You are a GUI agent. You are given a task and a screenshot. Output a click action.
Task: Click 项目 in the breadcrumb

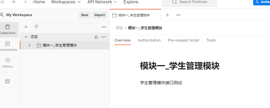119,28
